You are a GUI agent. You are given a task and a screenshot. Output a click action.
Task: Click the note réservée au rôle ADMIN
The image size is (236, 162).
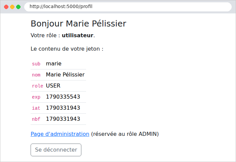click(x=125, y=134)
